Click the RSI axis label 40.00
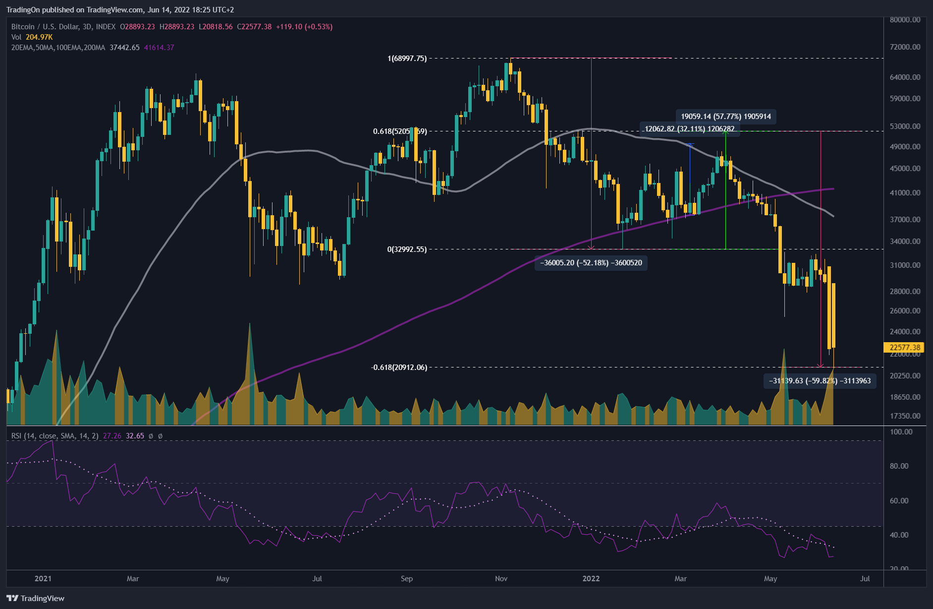 click(x=899, y=535)
